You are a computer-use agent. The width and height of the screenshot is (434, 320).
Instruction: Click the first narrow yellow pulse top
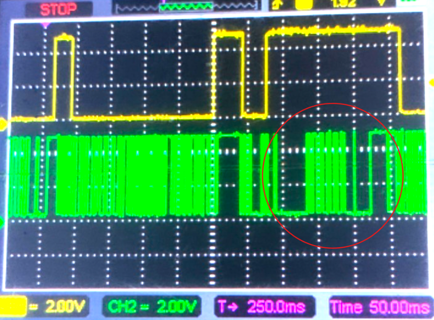pyautogui.click(x=64, y=38)
